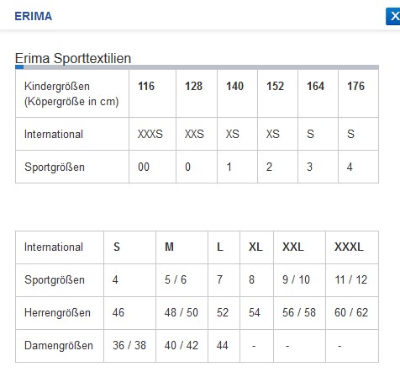Select the 128 kids size column header
This screenshot has width=400, height=388.
coord(197,93)
